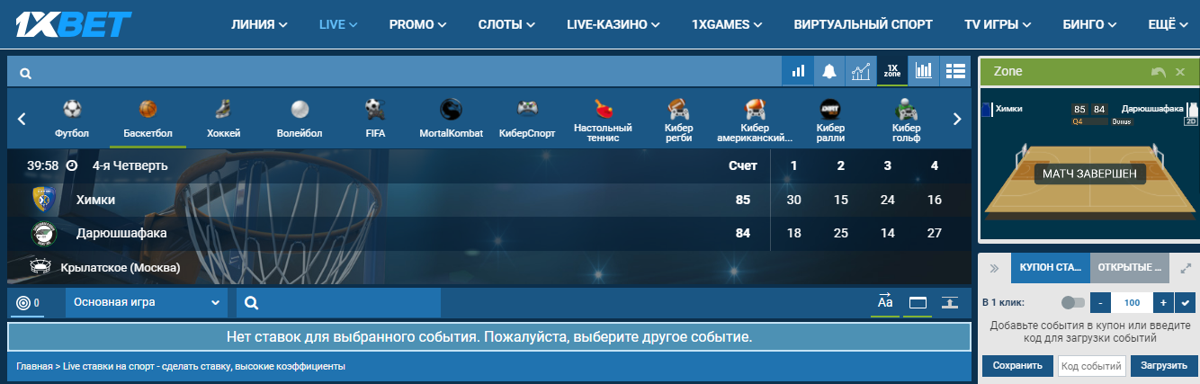Close the Zone panel
The image size is (1200, 384).
click(1180, 71)
